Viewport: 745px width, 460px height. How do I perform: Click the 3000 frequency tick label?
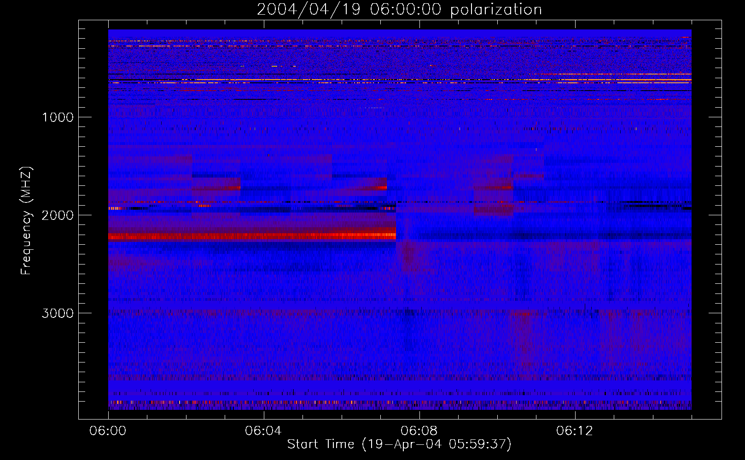[x=58, y=313]
